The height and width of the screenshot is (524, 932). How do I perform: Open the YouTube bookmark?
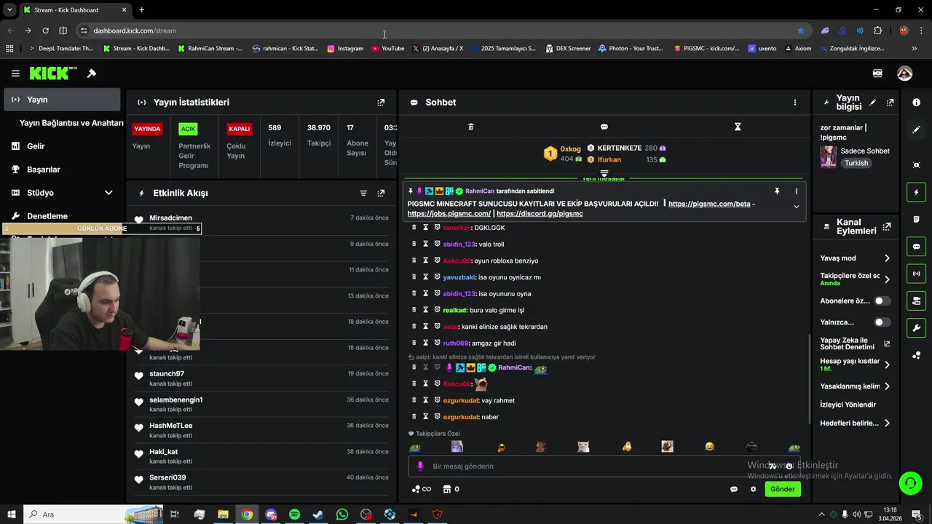[387, 49]
